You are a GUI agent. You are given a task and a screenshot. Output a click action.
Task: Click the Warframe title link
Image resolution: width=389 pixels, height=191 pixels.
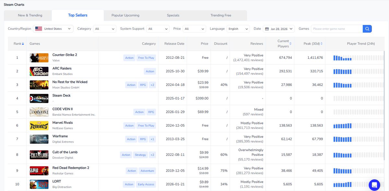coord(60,136)
